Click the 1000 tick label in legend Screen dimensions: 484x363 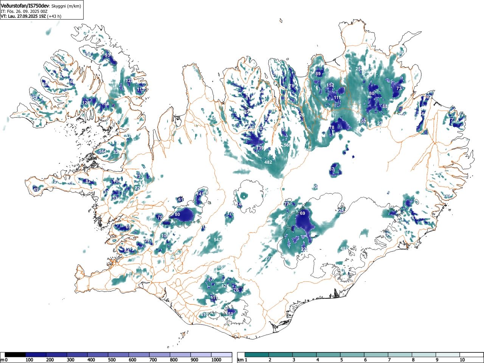(216, 360)
